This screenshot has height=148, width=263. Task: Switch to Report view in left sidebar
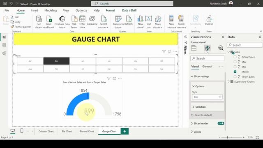(4, 37)
